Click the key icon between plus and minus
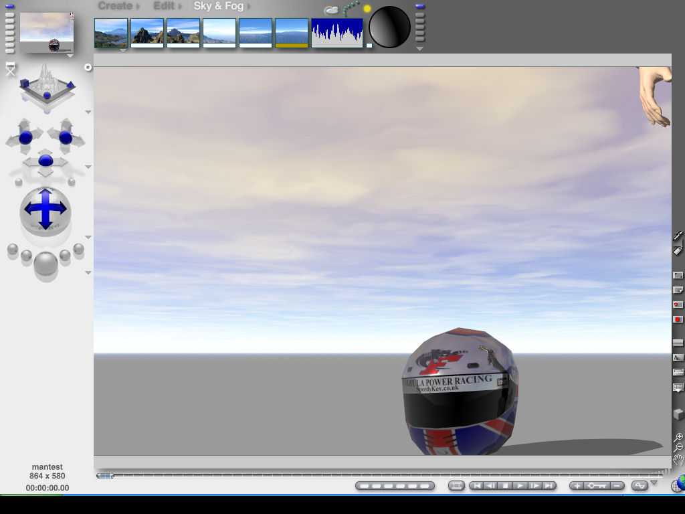Image resolution: width=685 pixels, height=514 pixels. 597,486
